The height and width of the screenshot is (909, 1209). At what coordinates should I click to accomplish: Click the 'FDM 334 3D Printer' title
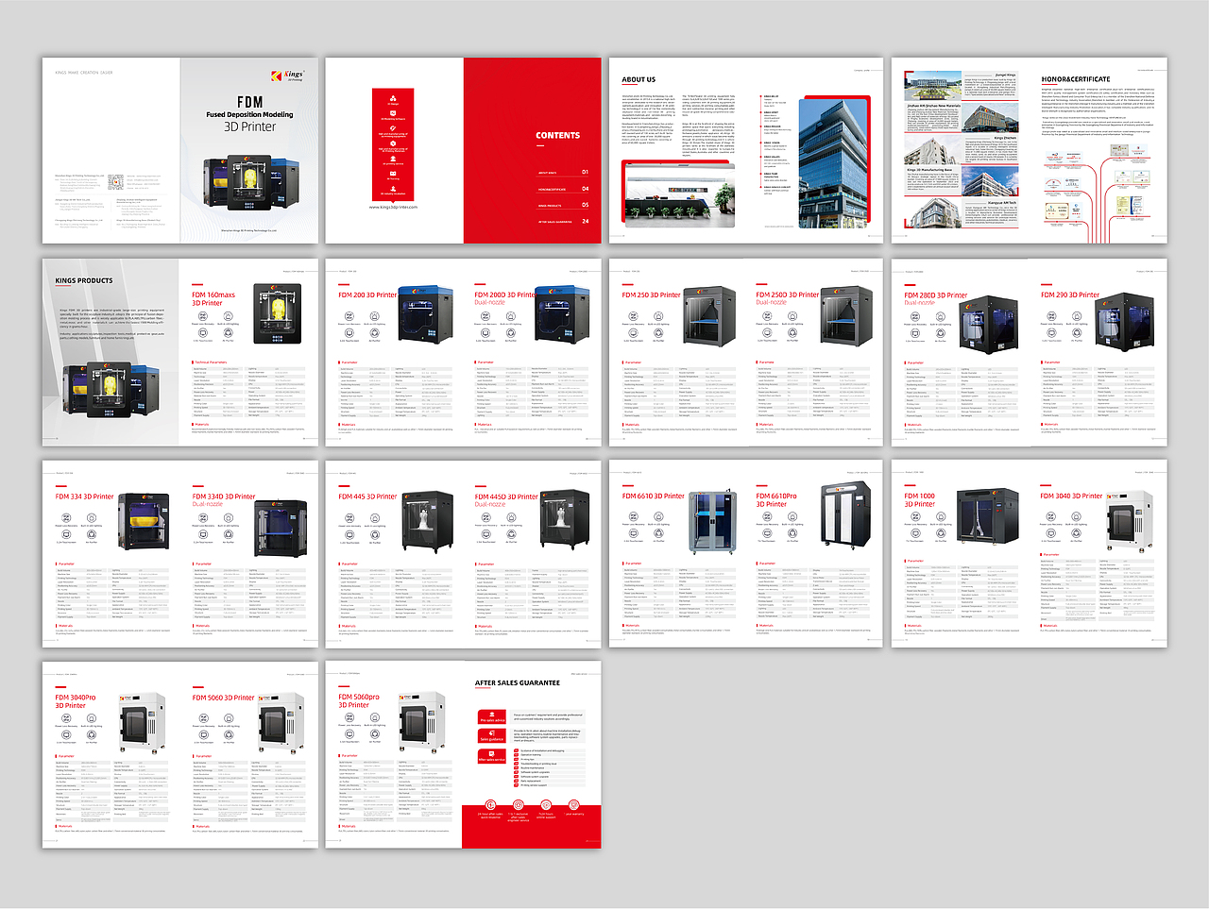point(84,497)
